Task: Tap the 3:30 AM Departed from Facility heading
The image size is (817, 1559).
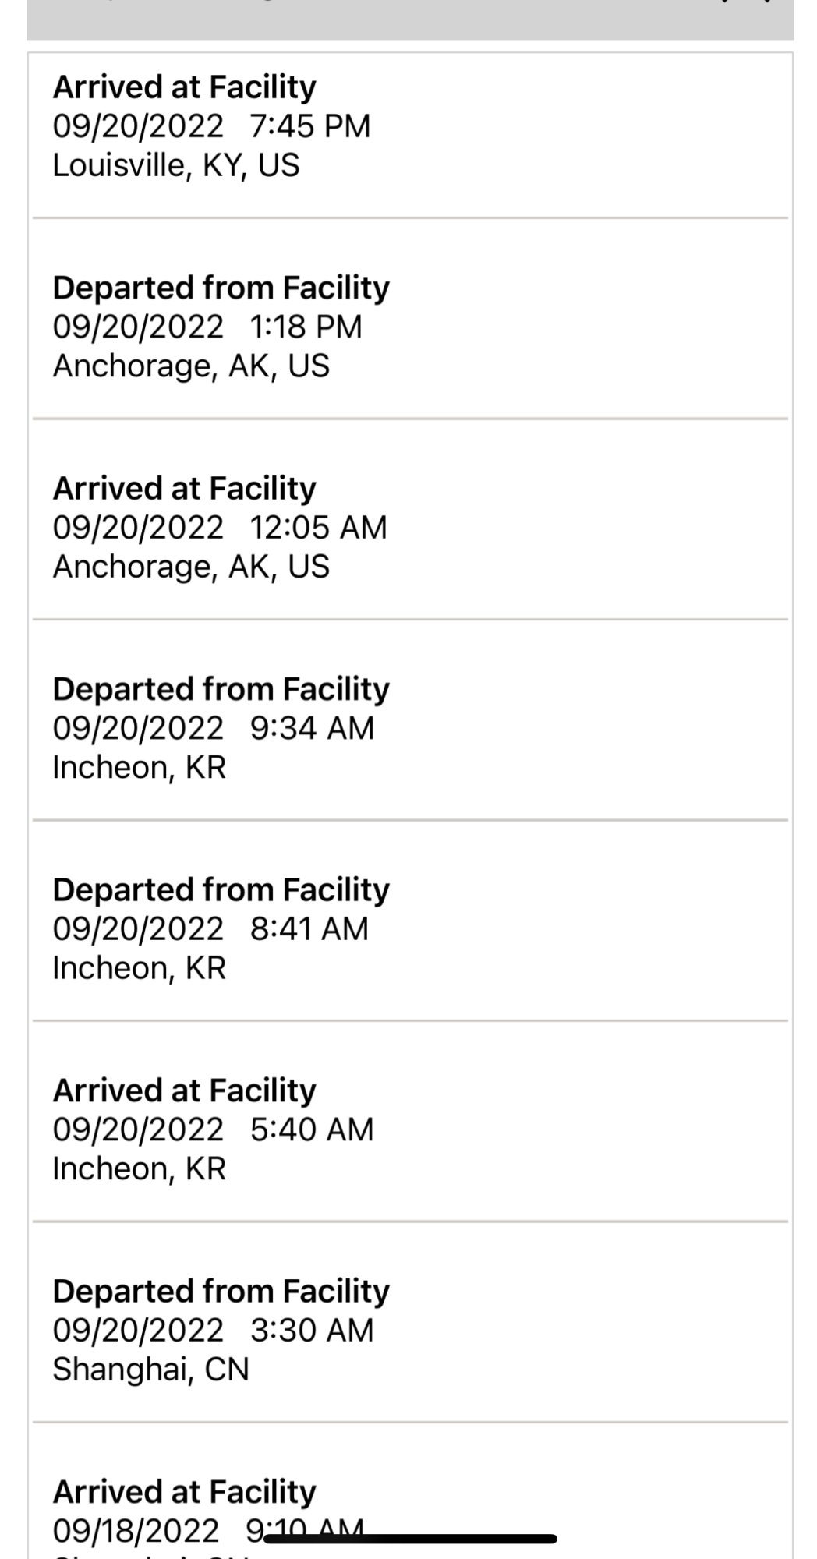Action: click(221, 1292)
